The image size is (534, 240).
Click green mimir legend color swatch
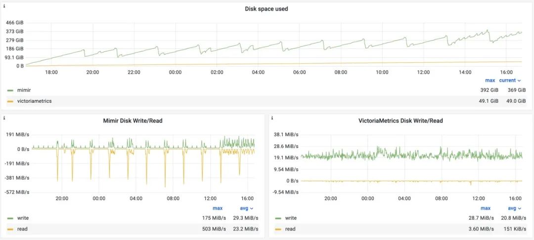[x=10, y=90]
